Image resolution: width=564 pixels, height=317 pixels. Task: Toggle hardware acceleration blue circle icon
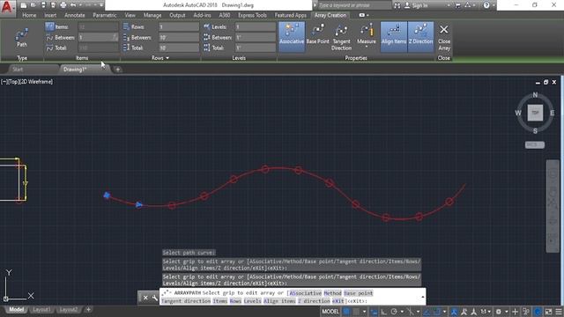coord(538,312)
